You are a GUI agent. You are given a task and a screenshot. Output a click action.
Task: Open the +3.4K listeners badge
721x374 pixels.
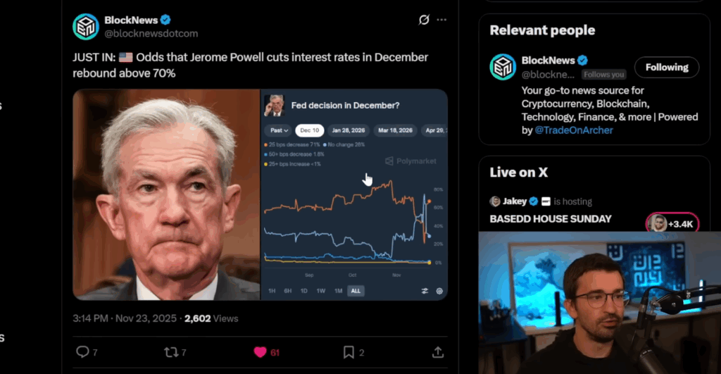pos(672,223)
